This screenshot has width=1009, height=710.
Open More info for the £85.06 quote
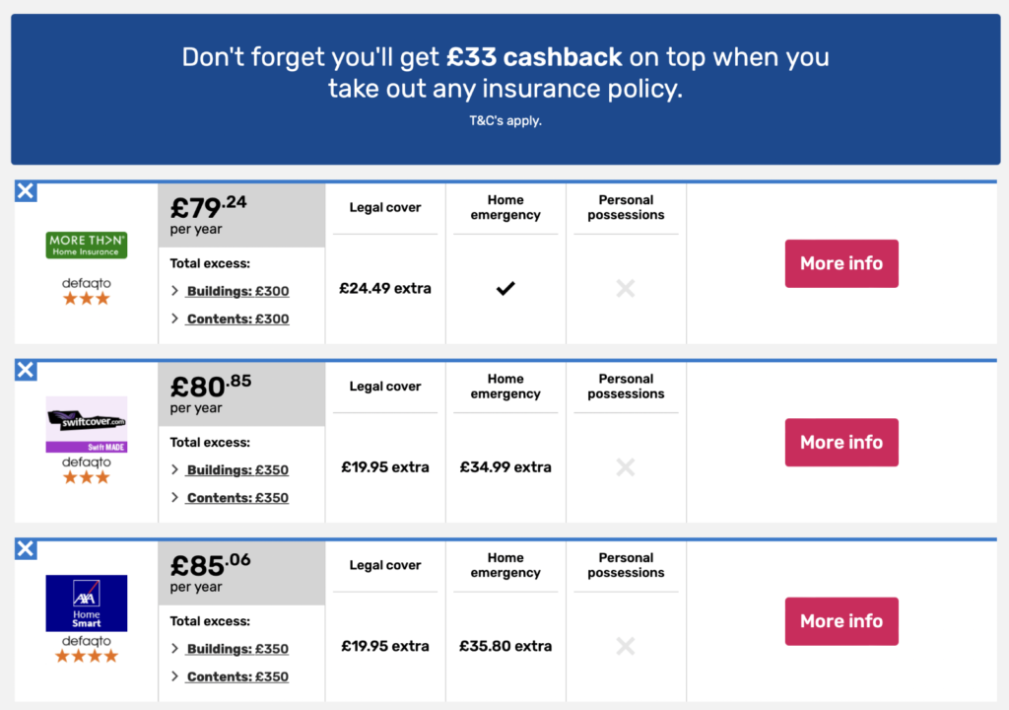pos(841,621)
